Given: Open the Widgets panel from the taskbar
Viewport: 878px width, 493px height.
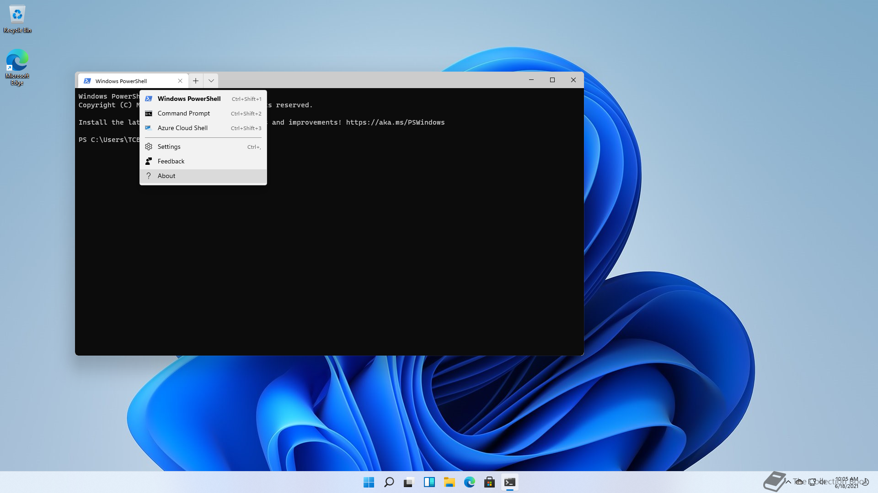Looking at the screenshot, I should 429,482.
